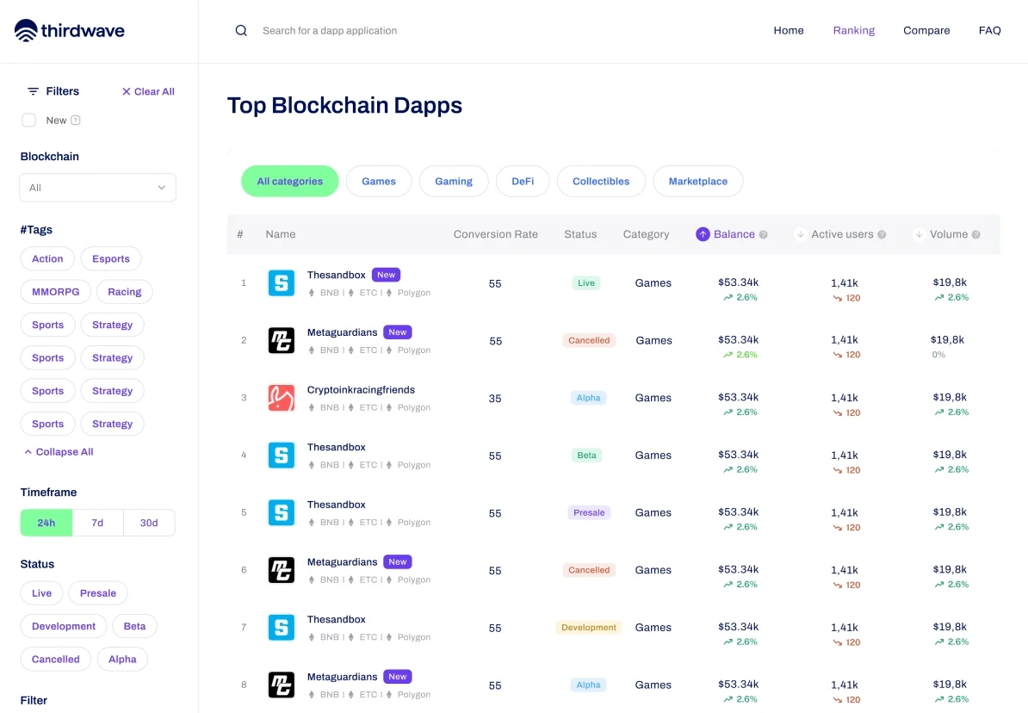1028x713 pixels.
Task: Toggle the Esports tag filter
Action: point(111,258)
